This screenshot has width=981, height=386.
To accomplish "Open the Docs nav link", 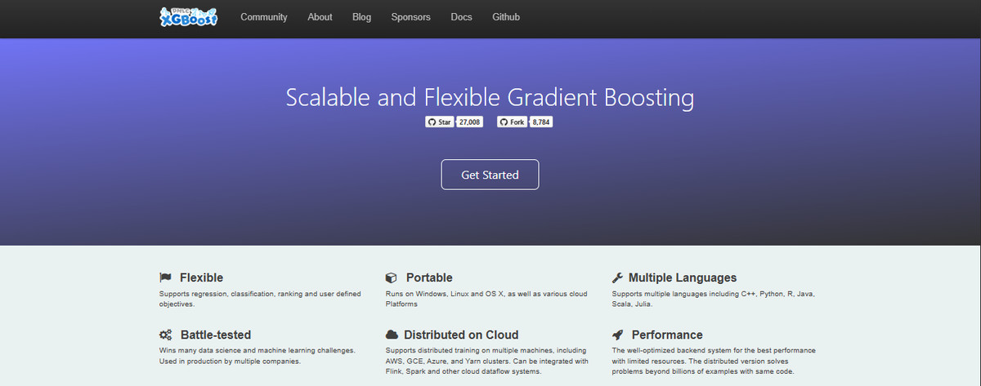I will tap(461, 17).
